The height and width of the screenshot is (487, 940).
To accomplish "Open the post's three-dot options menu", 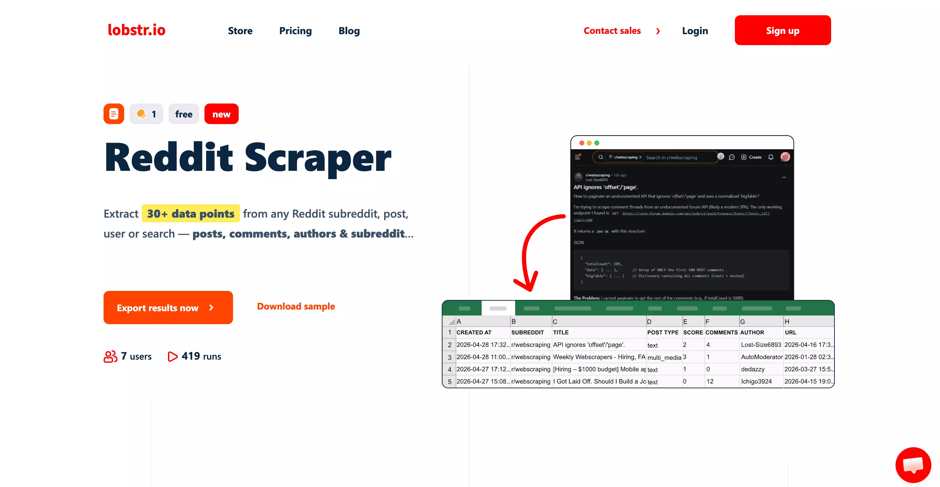I will click(x=784, y=177).
